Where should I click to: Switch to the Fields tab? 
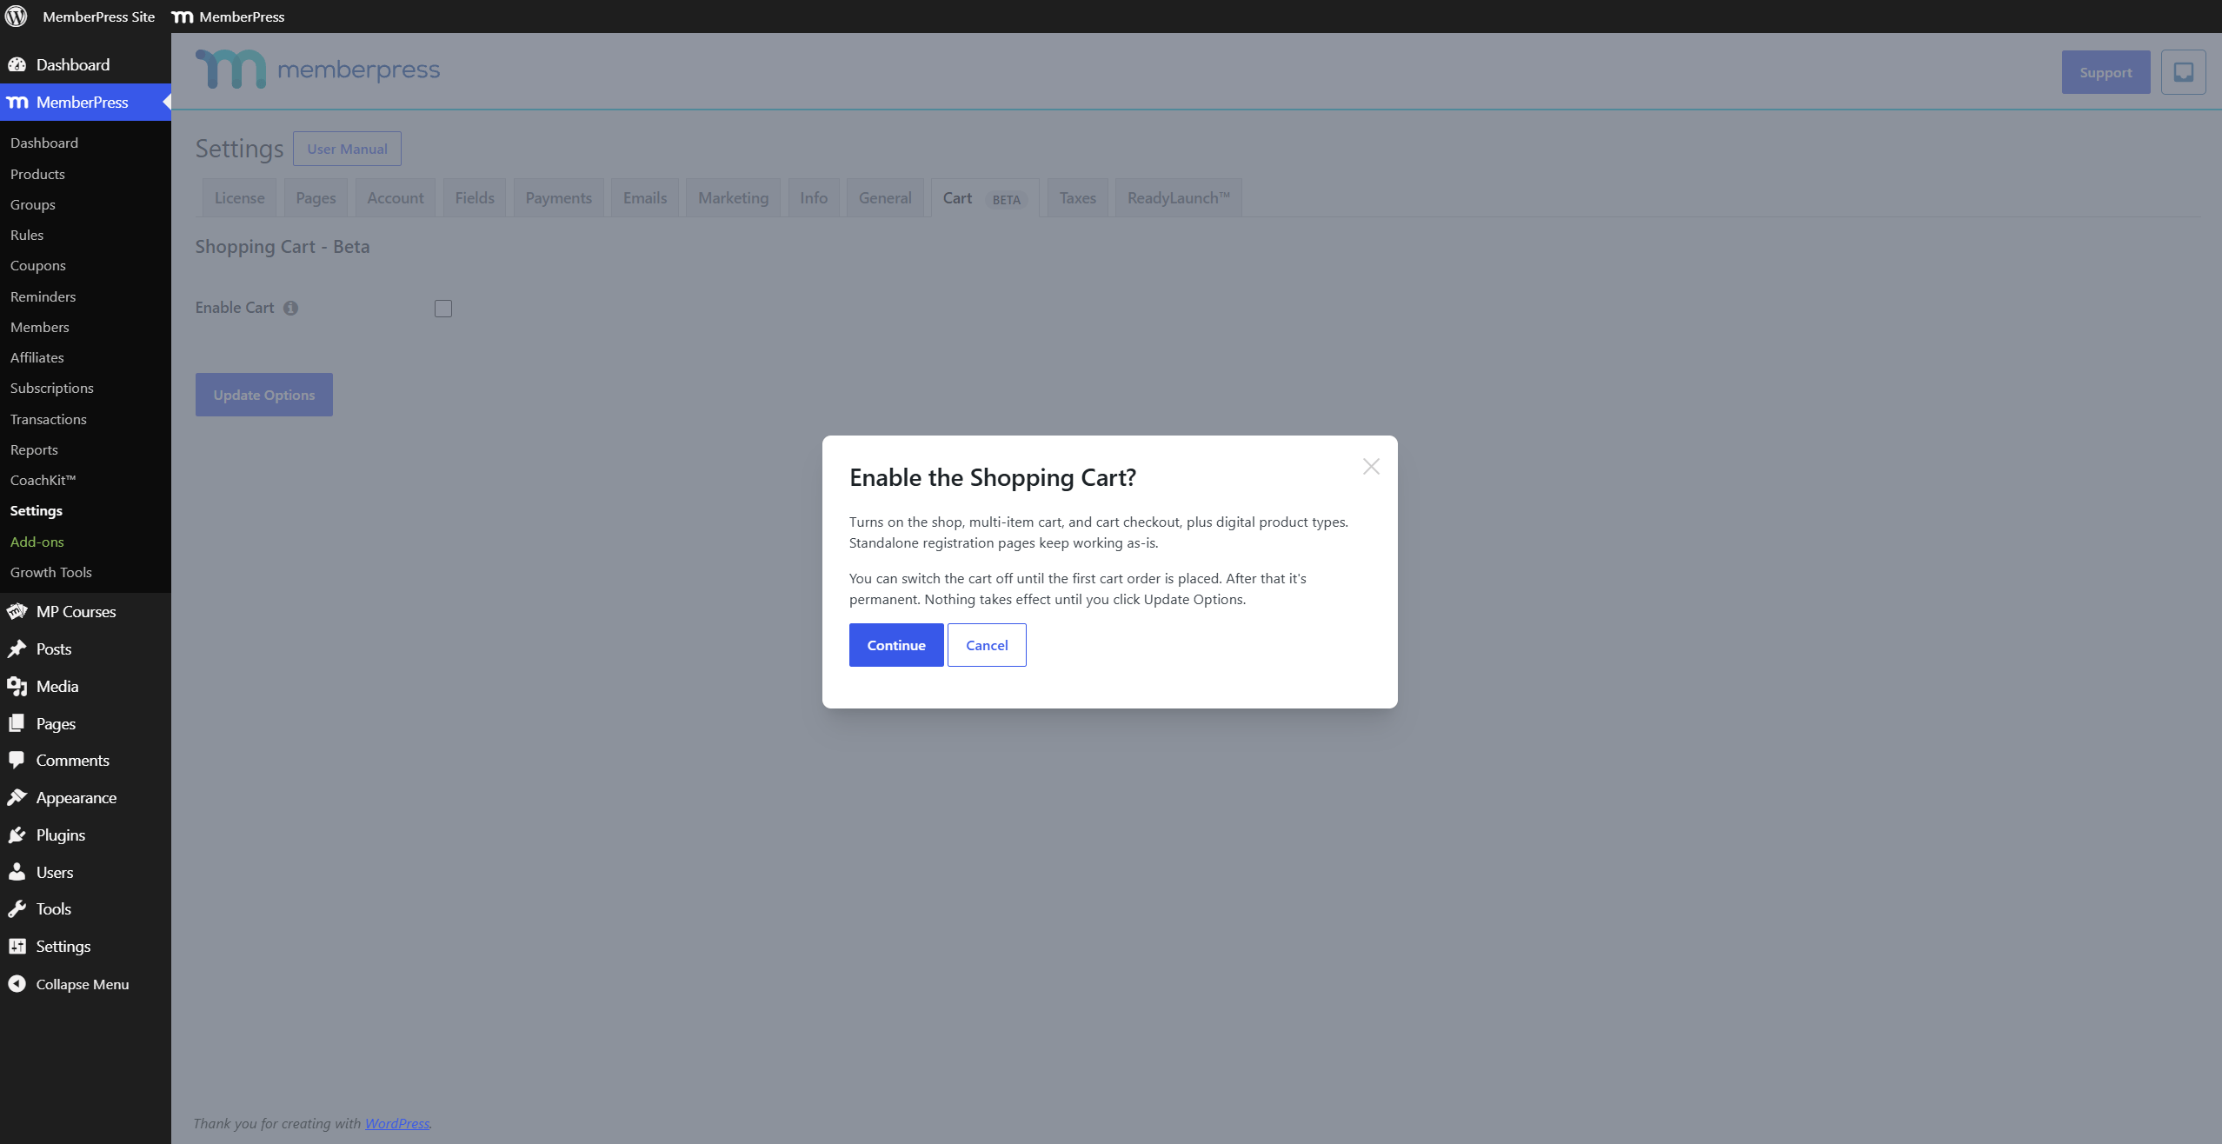point(475,198)
